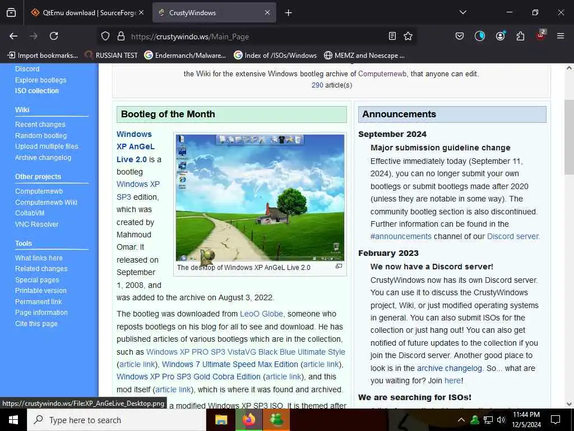Image resolution: width=574 pixels, height=431 pixels.
Task: Open the notification center icon
Action: click(556, 420)
